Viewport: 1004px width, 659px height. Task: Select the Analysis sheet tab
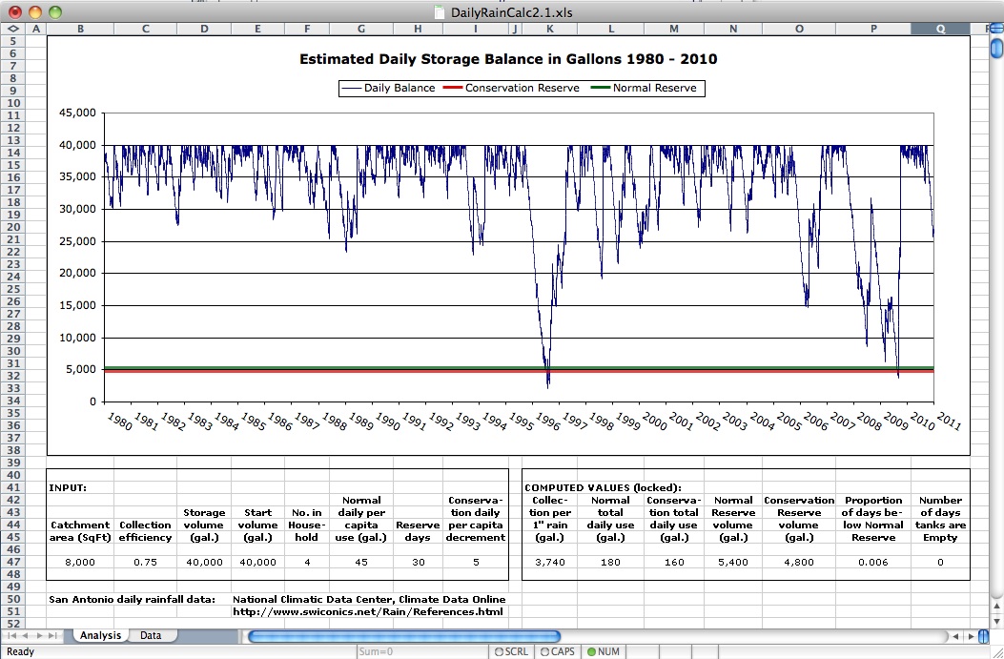100,635
